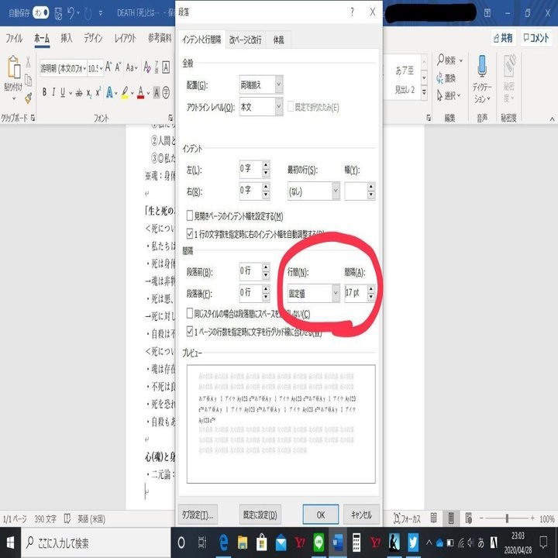The height and width of the screenshot is (558, 558).
Task: Click the Save icon in title bar
Action: pos(58,13)
